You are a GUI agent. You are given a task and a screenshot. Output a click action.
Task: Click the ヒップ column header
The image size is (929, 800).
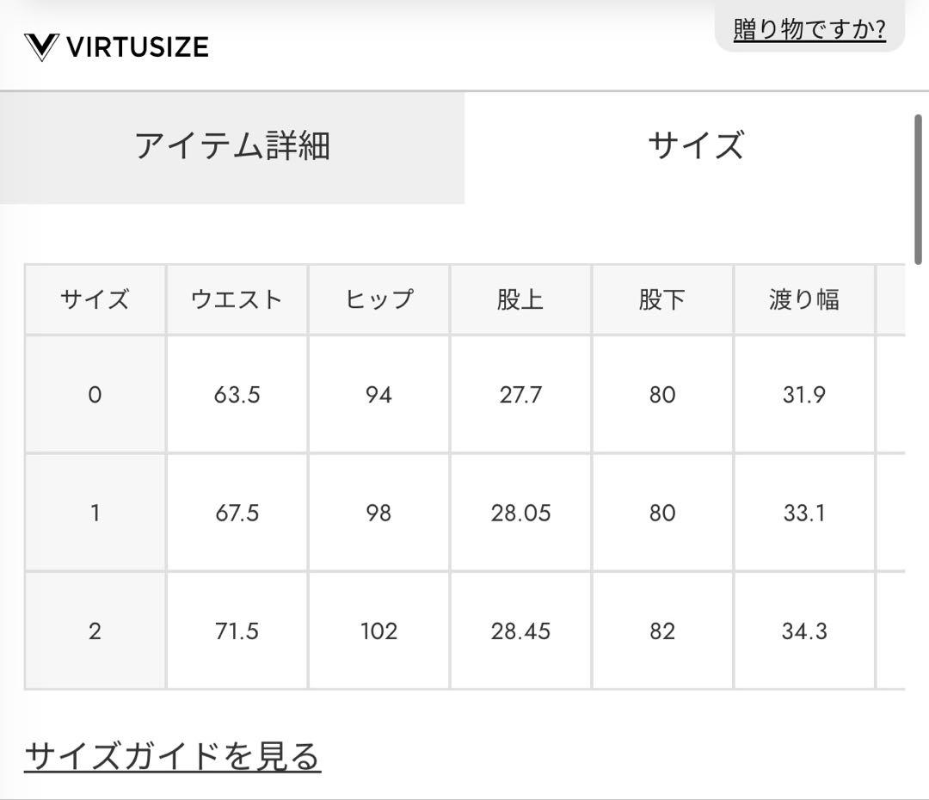(378, 300)
